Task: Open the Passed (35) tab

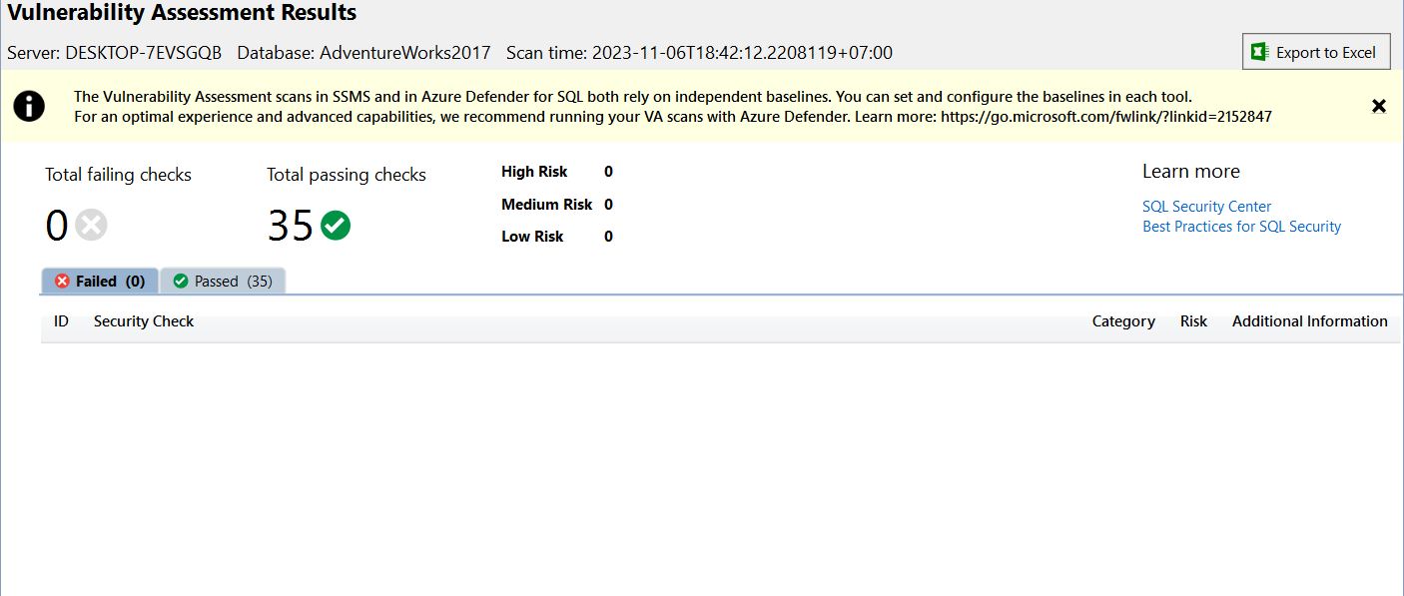Action: (x=223, y=282)
